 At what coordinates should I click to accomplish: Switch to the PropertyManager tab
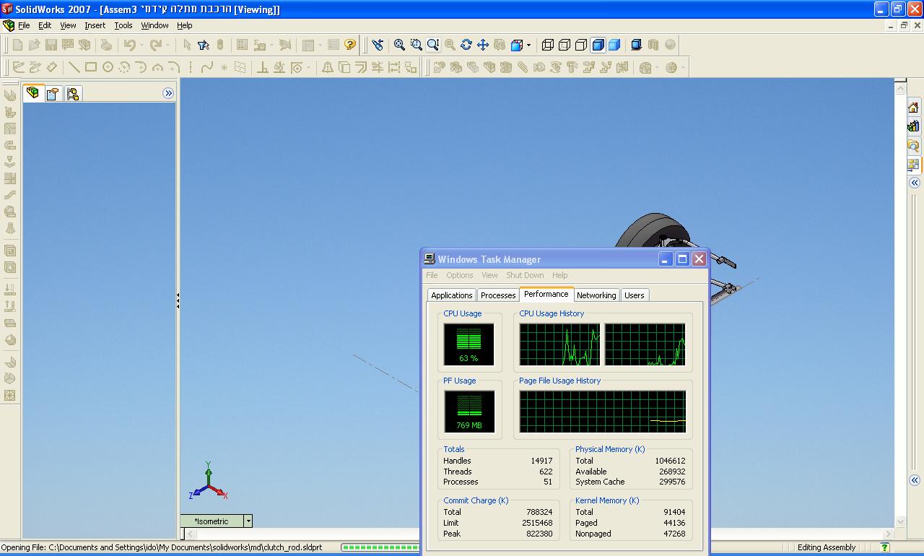pos(53,93)
